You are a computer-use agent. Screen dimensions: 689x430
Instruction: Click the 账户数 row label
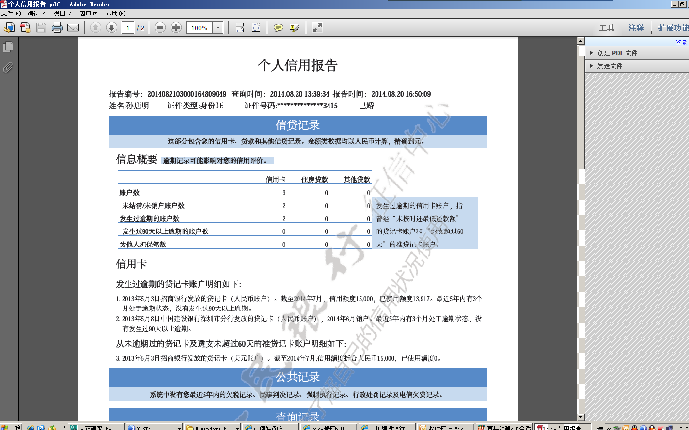(x=129, y=192)
